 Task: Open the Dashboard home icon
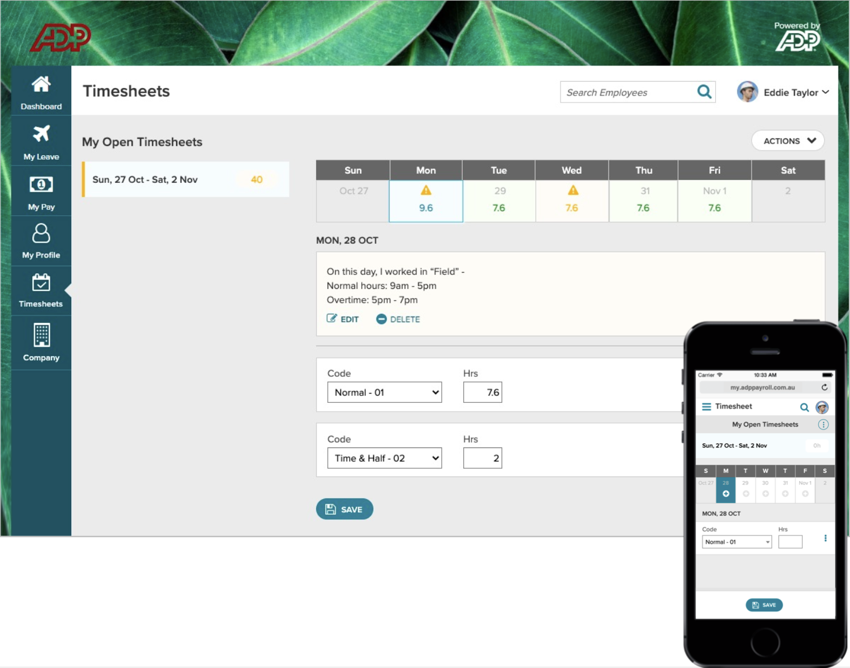(41, 85)
